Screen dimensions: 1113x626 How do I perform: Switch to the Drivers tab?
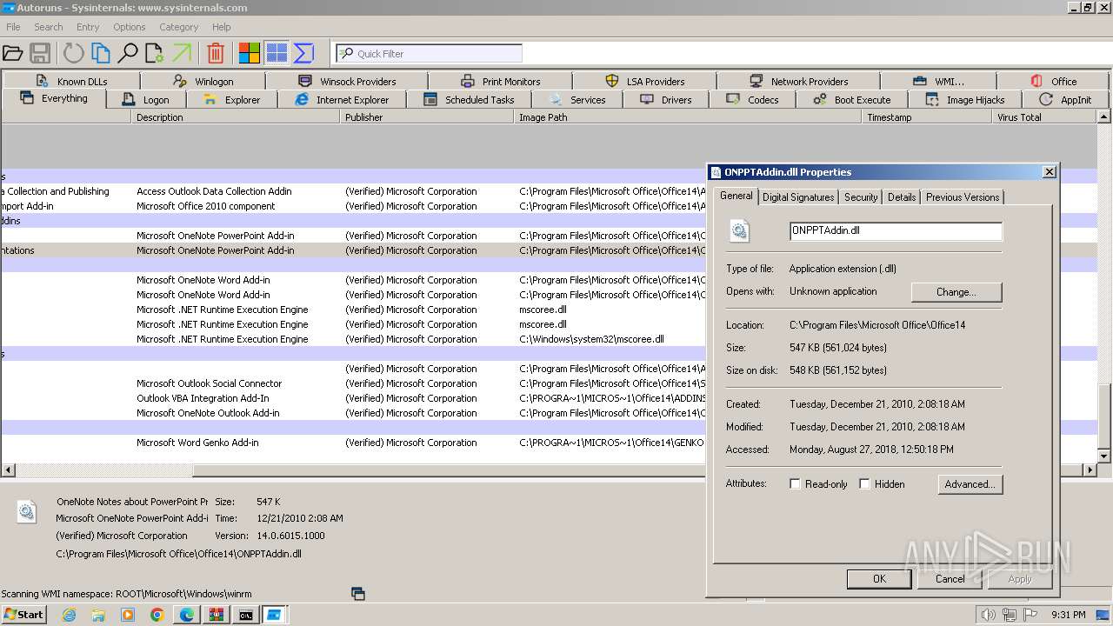pyautogui.click(x=666, y=100)
